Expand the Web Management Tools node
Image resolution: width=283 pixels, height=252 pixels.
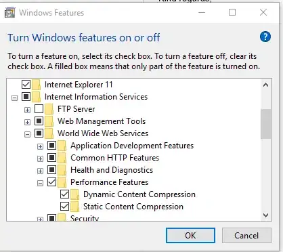pyautogui.click(x=27, y=122)
